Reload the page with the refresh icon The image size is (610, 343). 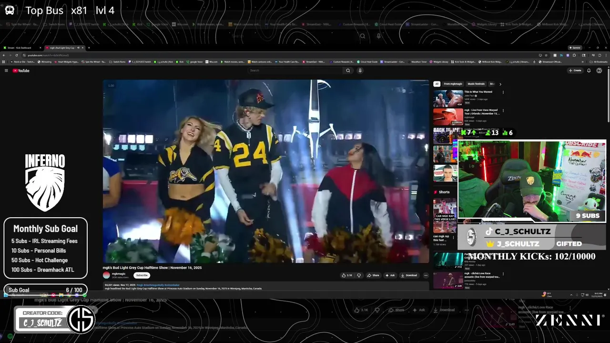coord(17,55)
